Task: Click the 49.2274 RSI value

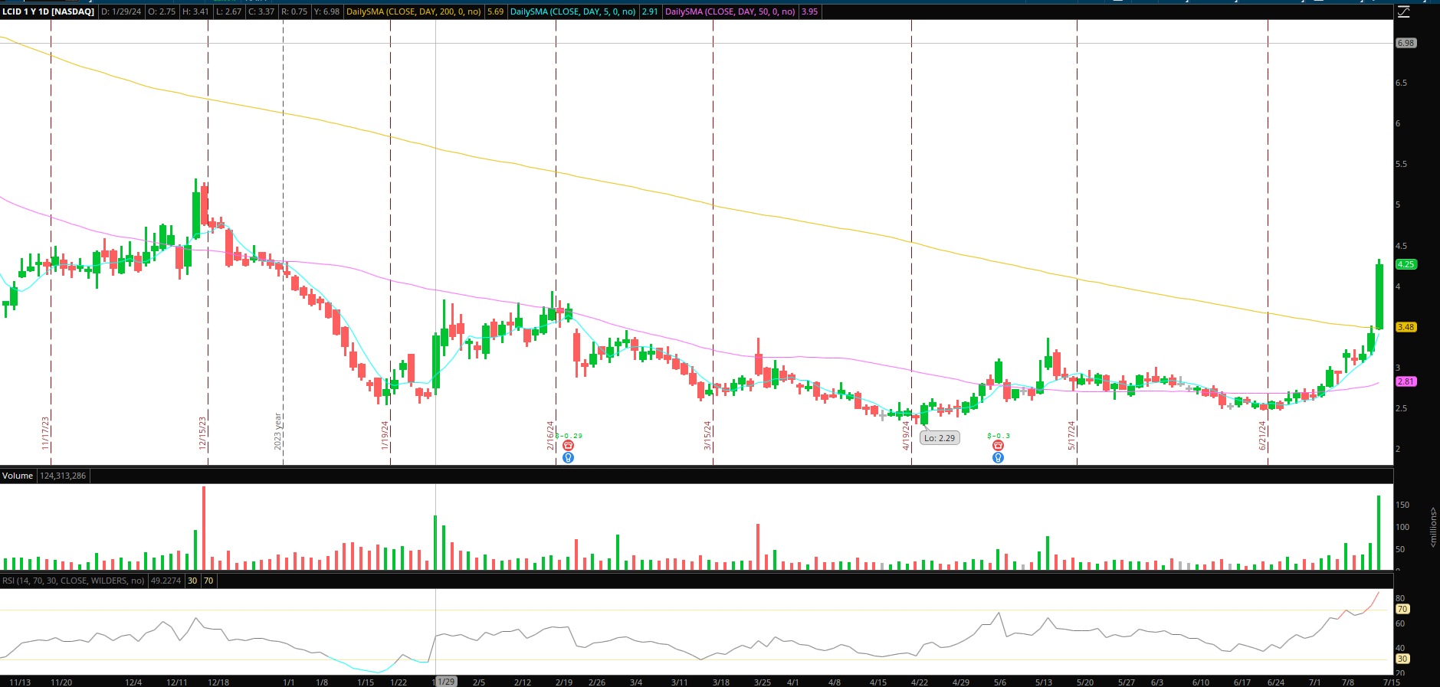Action: [166, 581]
